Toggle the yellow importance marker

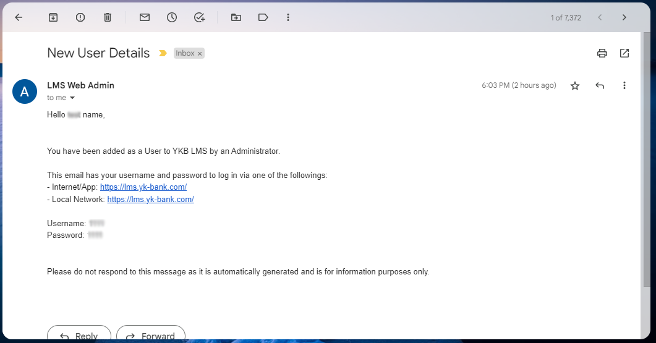(x=163, y=53)
